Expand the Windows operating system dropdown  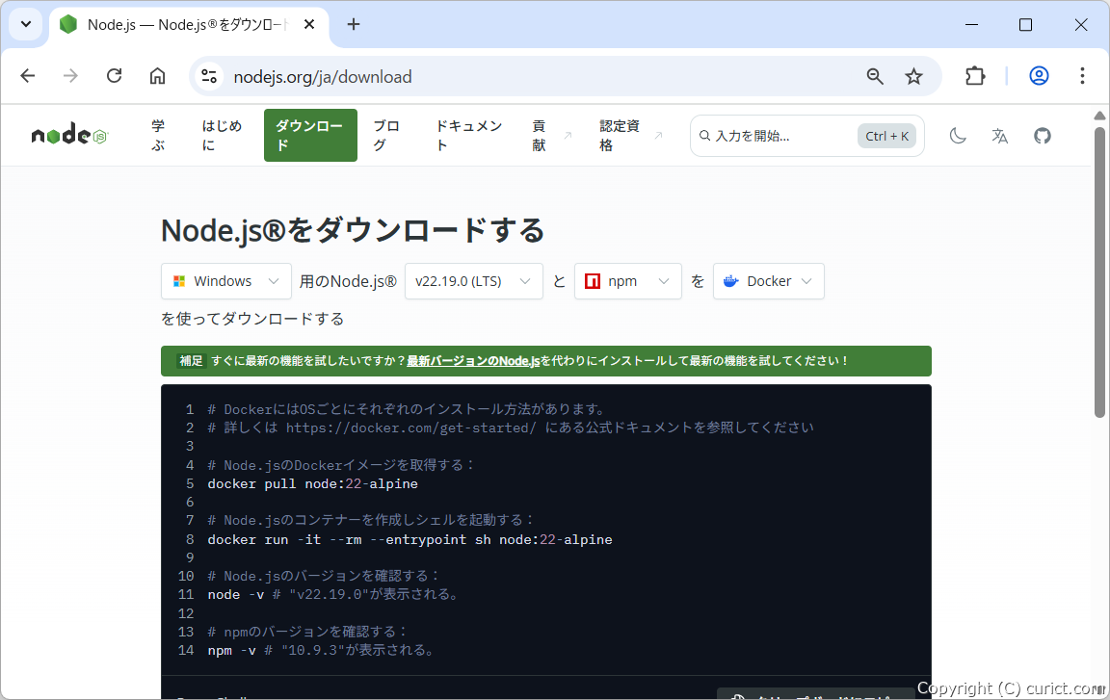click(x=226, y=281)
